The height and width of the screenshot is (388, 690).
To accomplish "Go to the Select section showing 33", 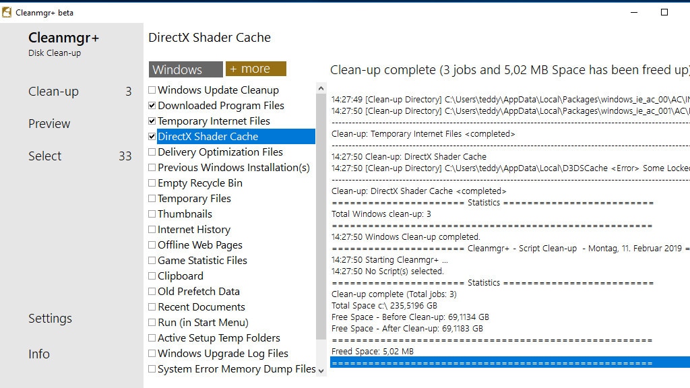I will tap(44, 156).
